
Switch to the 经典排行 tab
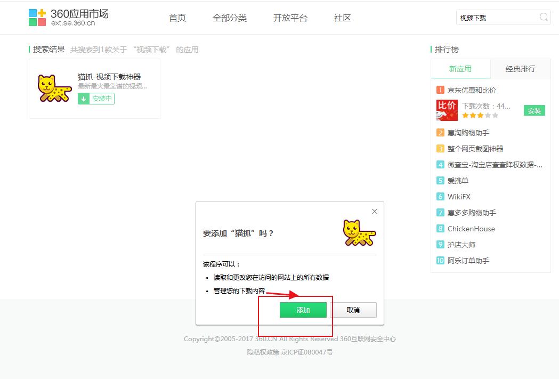tap(520, 69)
